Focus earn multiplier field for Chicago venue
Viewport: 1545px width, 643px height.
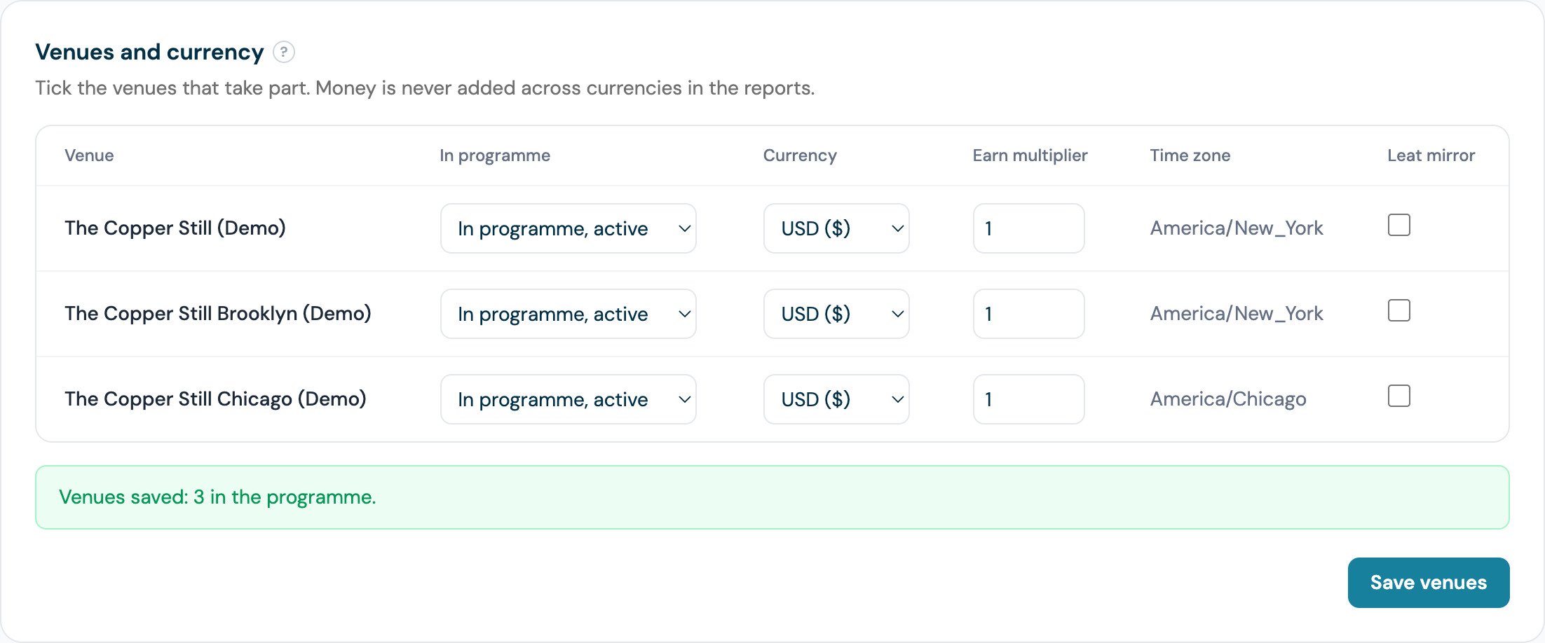(1028, 399)
